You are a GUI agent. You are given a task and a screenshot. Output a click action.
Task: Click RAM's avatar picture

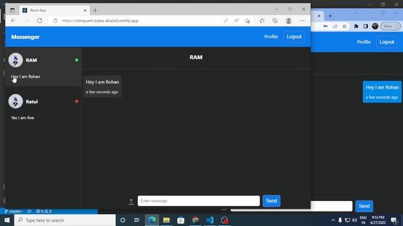[15, 60]
